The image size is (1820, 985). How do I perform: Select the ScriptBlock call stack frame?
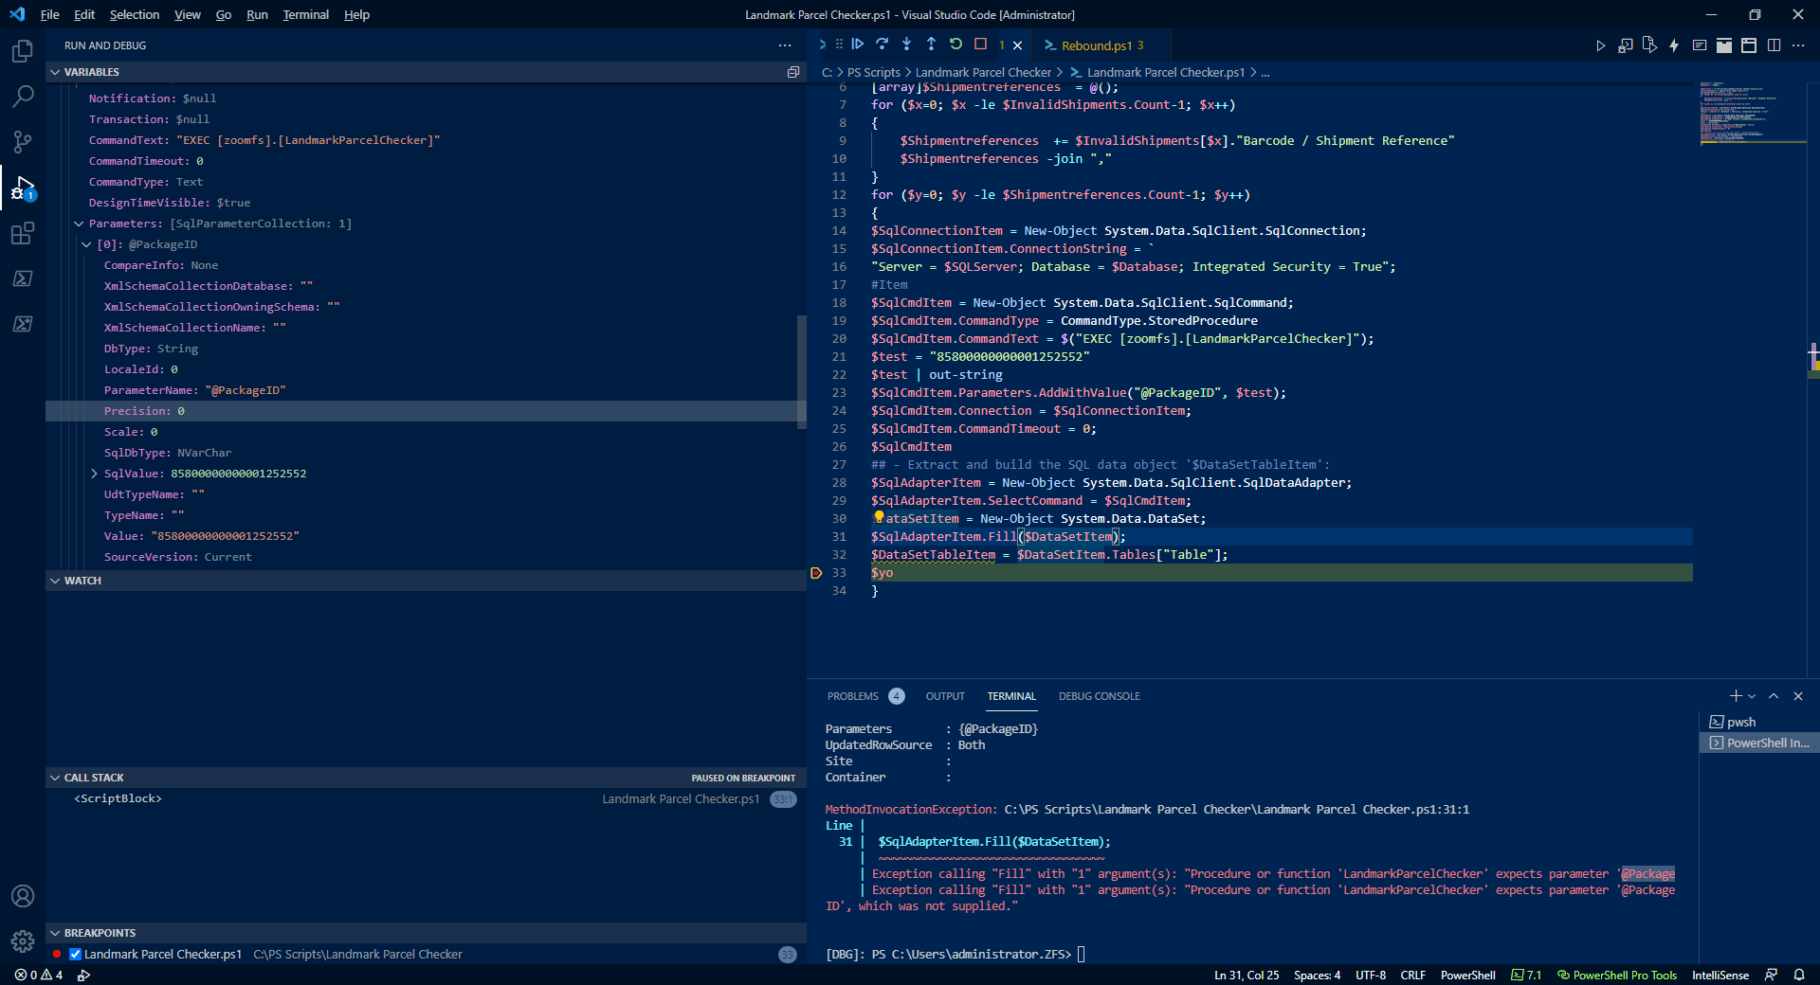426,798
